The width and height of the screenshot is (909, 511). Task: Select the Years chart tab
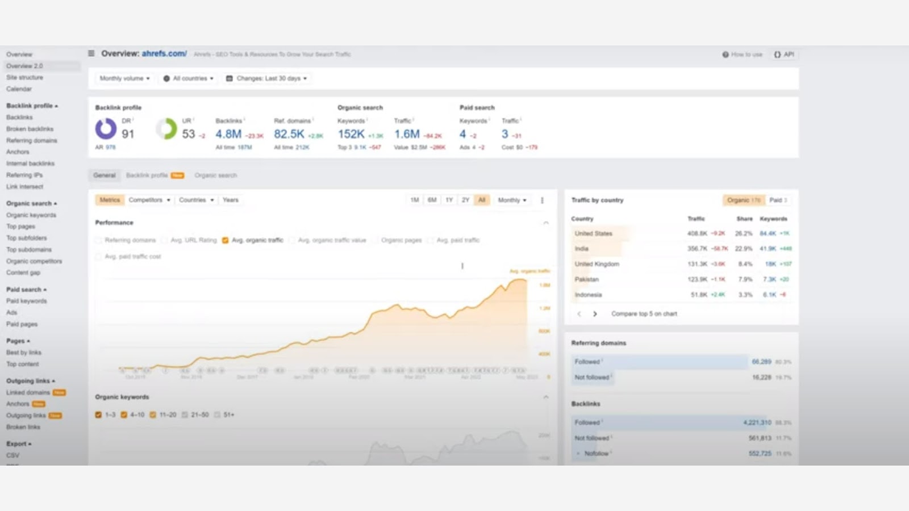[x=231, y=200]
